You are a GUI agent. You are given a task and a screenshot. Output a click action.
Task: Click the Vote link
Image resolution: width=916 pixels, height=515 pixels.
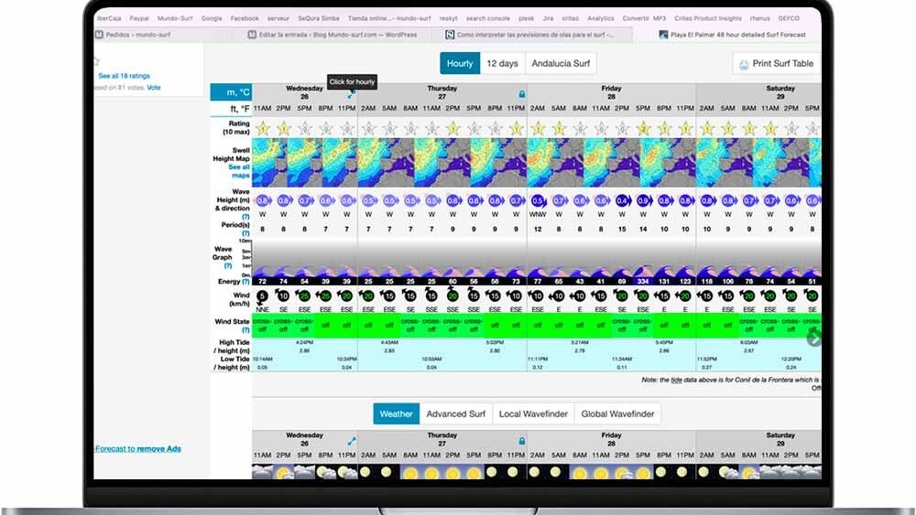[x=154, y=88]
